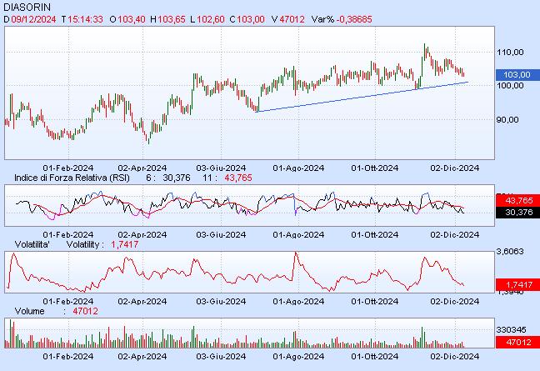Image resolution: width=540 pixels, height=371 pixels.
Task: Click the red 43,765 RSI marker
Action: pos(517,200)
